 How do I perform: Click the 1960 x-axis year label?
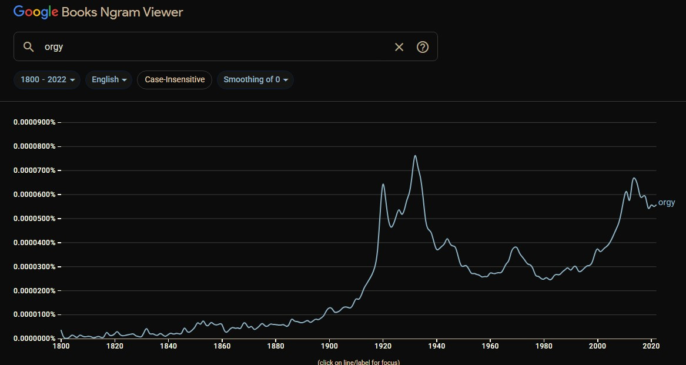490,346
